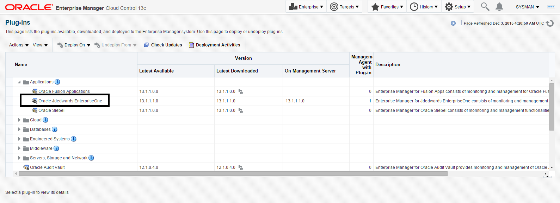Click the Undeploy From dropdown
The height and width of the screenshot is (203, 560).
(x=115, y=45)
